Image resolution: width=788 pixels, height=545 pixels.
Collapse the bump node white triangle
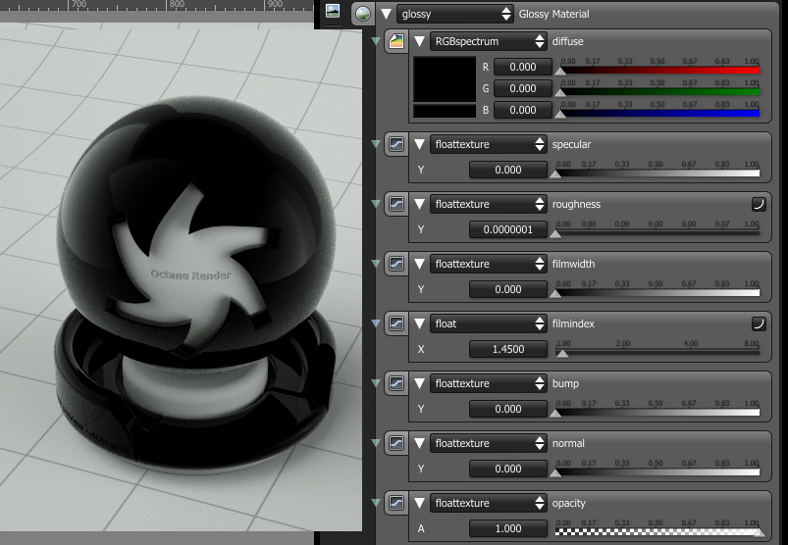[419, 383]
